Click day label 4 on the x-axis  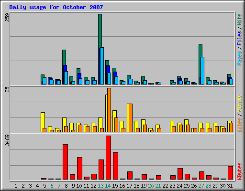click(x=37, y=186)
